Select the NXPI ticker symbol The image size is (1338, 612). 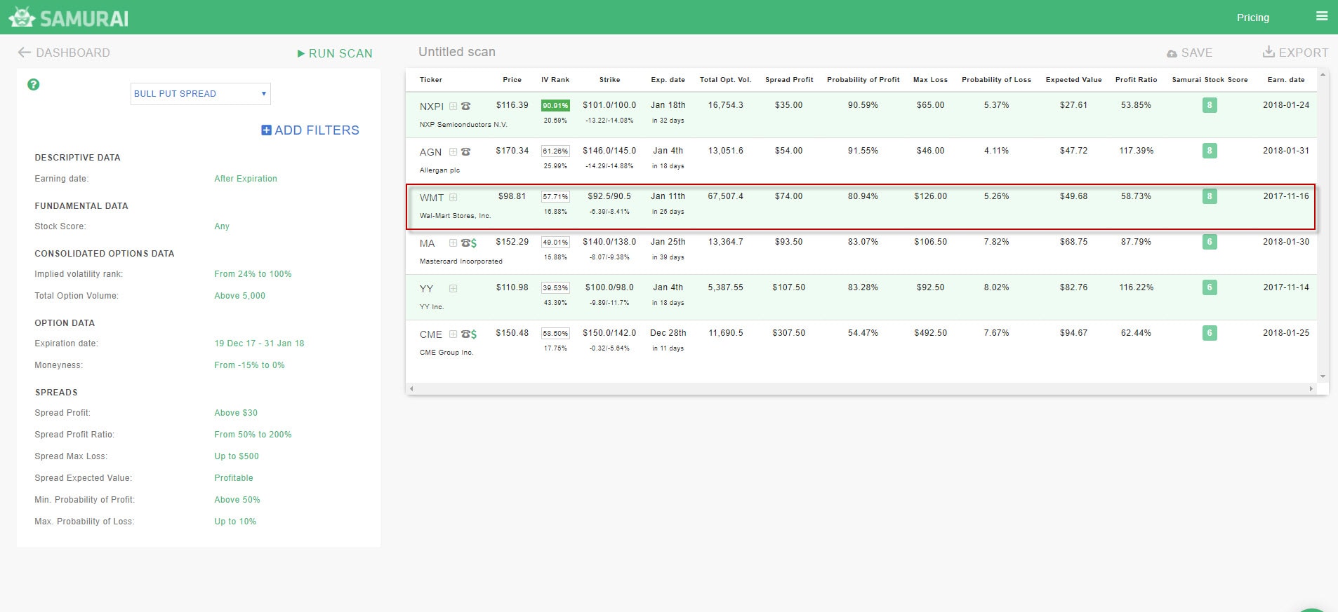(x=432, y=107)
